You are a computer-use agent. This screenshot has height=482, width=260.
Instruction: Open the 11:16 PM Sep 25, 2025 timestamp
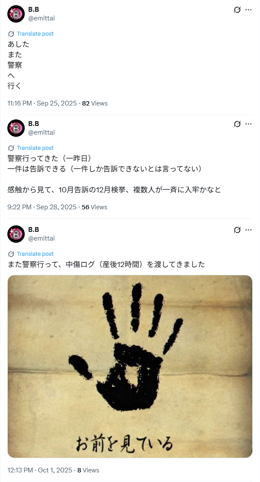[42, 103]
